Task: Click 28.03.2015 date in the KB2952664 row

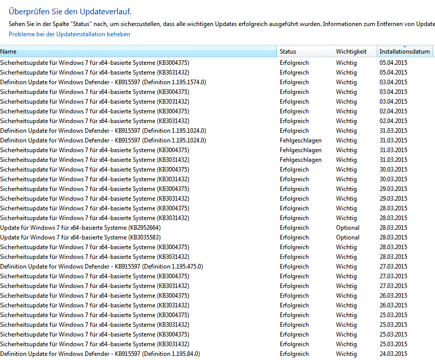Action: [x=393, y=228]
